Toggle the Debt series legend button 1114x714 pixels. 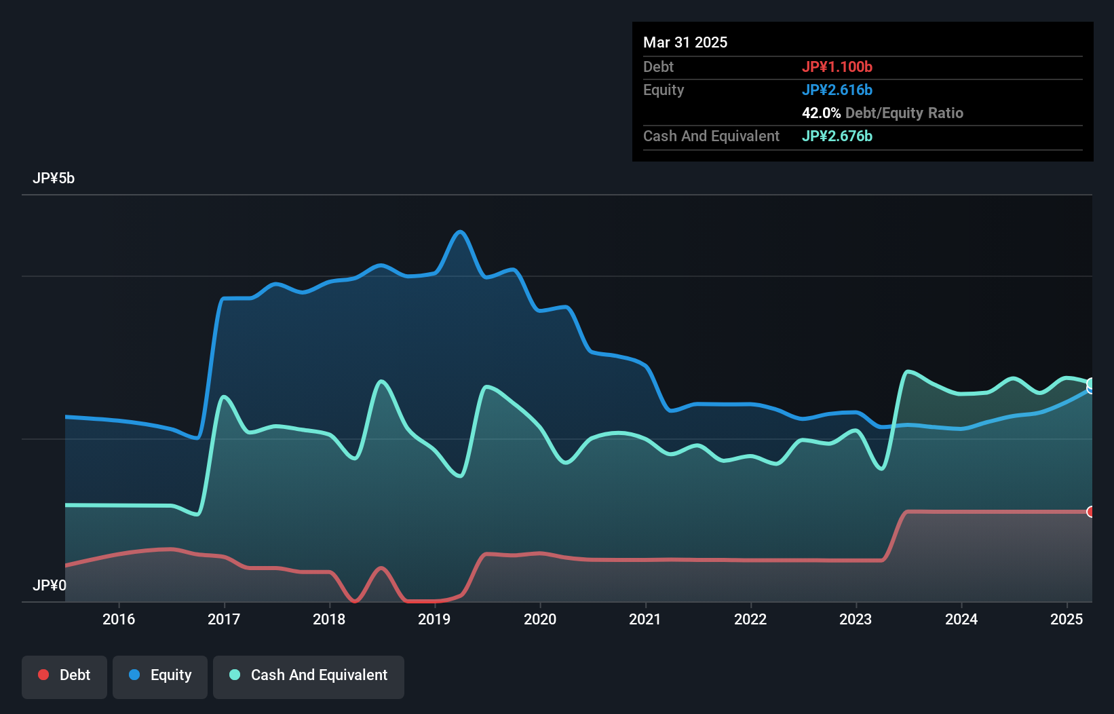[x=64, y=676]
